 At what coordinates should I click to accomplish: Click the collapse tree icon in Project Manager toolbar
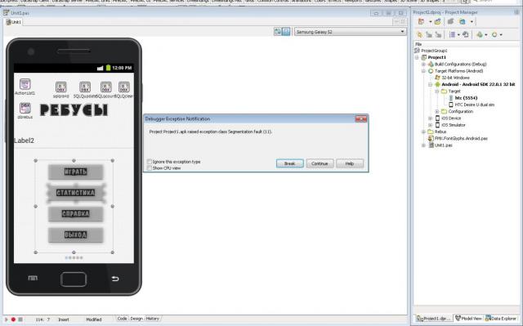[438, 34]
